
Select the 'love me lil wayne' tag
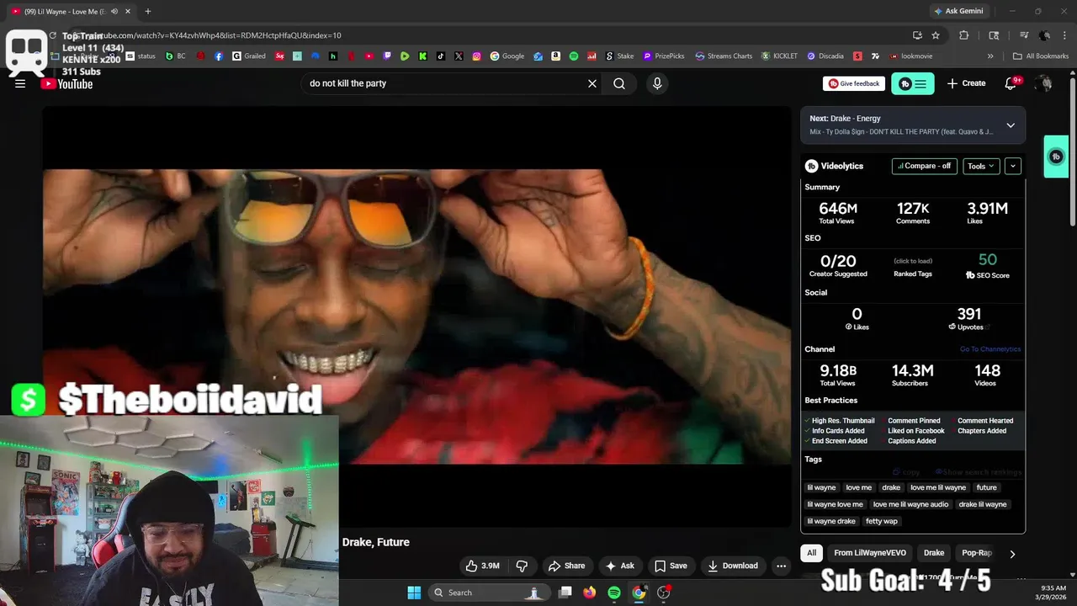[x=938, y=487]
